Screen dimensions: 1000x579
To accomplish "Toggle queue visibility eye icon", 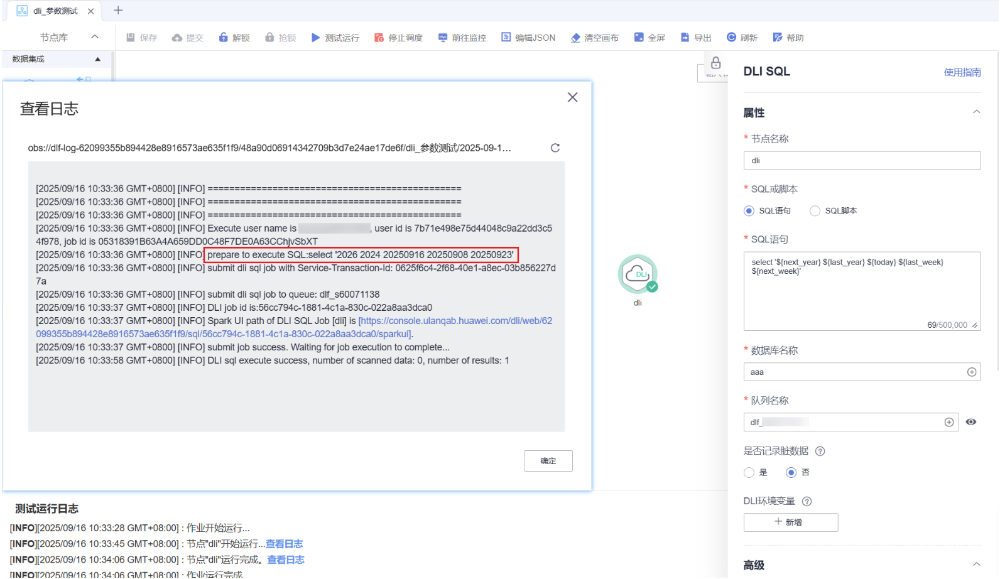I will [x=971, y=423].
